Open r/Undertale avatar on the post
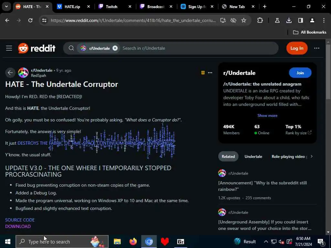The width and height of the screenshot is (331, 248). (23, 73)
